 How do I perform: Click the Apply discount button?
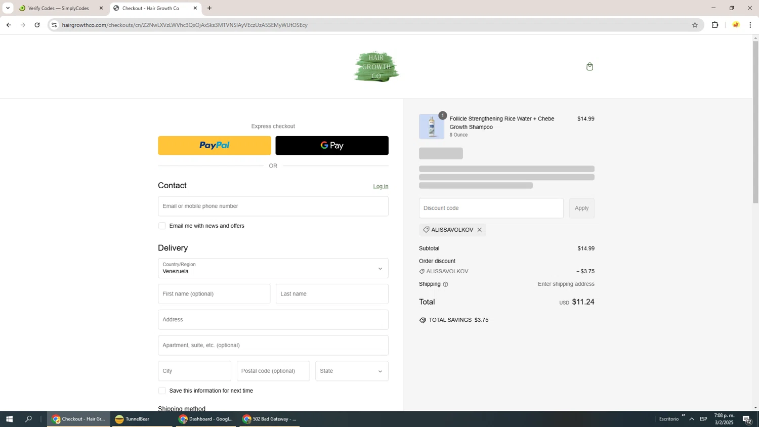coord(581,208)
